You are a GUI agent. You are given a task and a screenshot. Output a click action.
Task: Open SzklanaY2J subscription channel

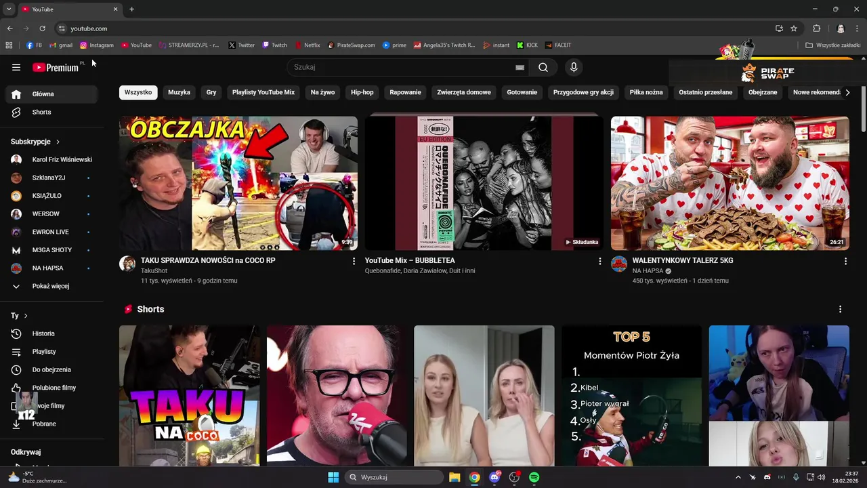coord(52,178)
